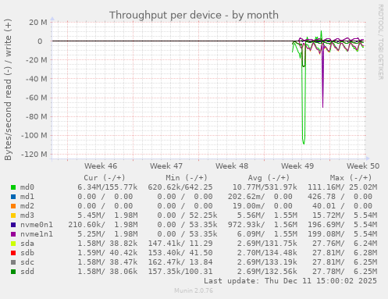Click the md3 yellow legend swatch

[13, 215]
